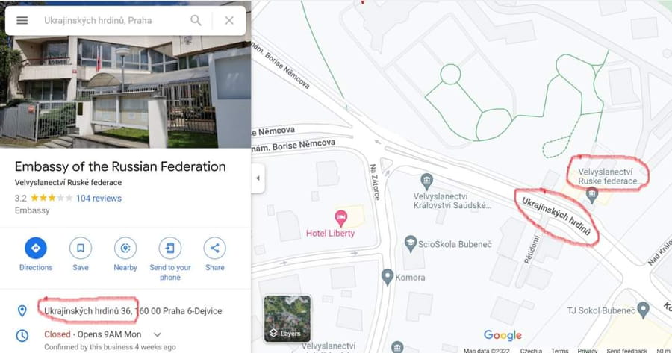
Task: Switch map type via Layers thumbnail
Action: coord(287,319)
